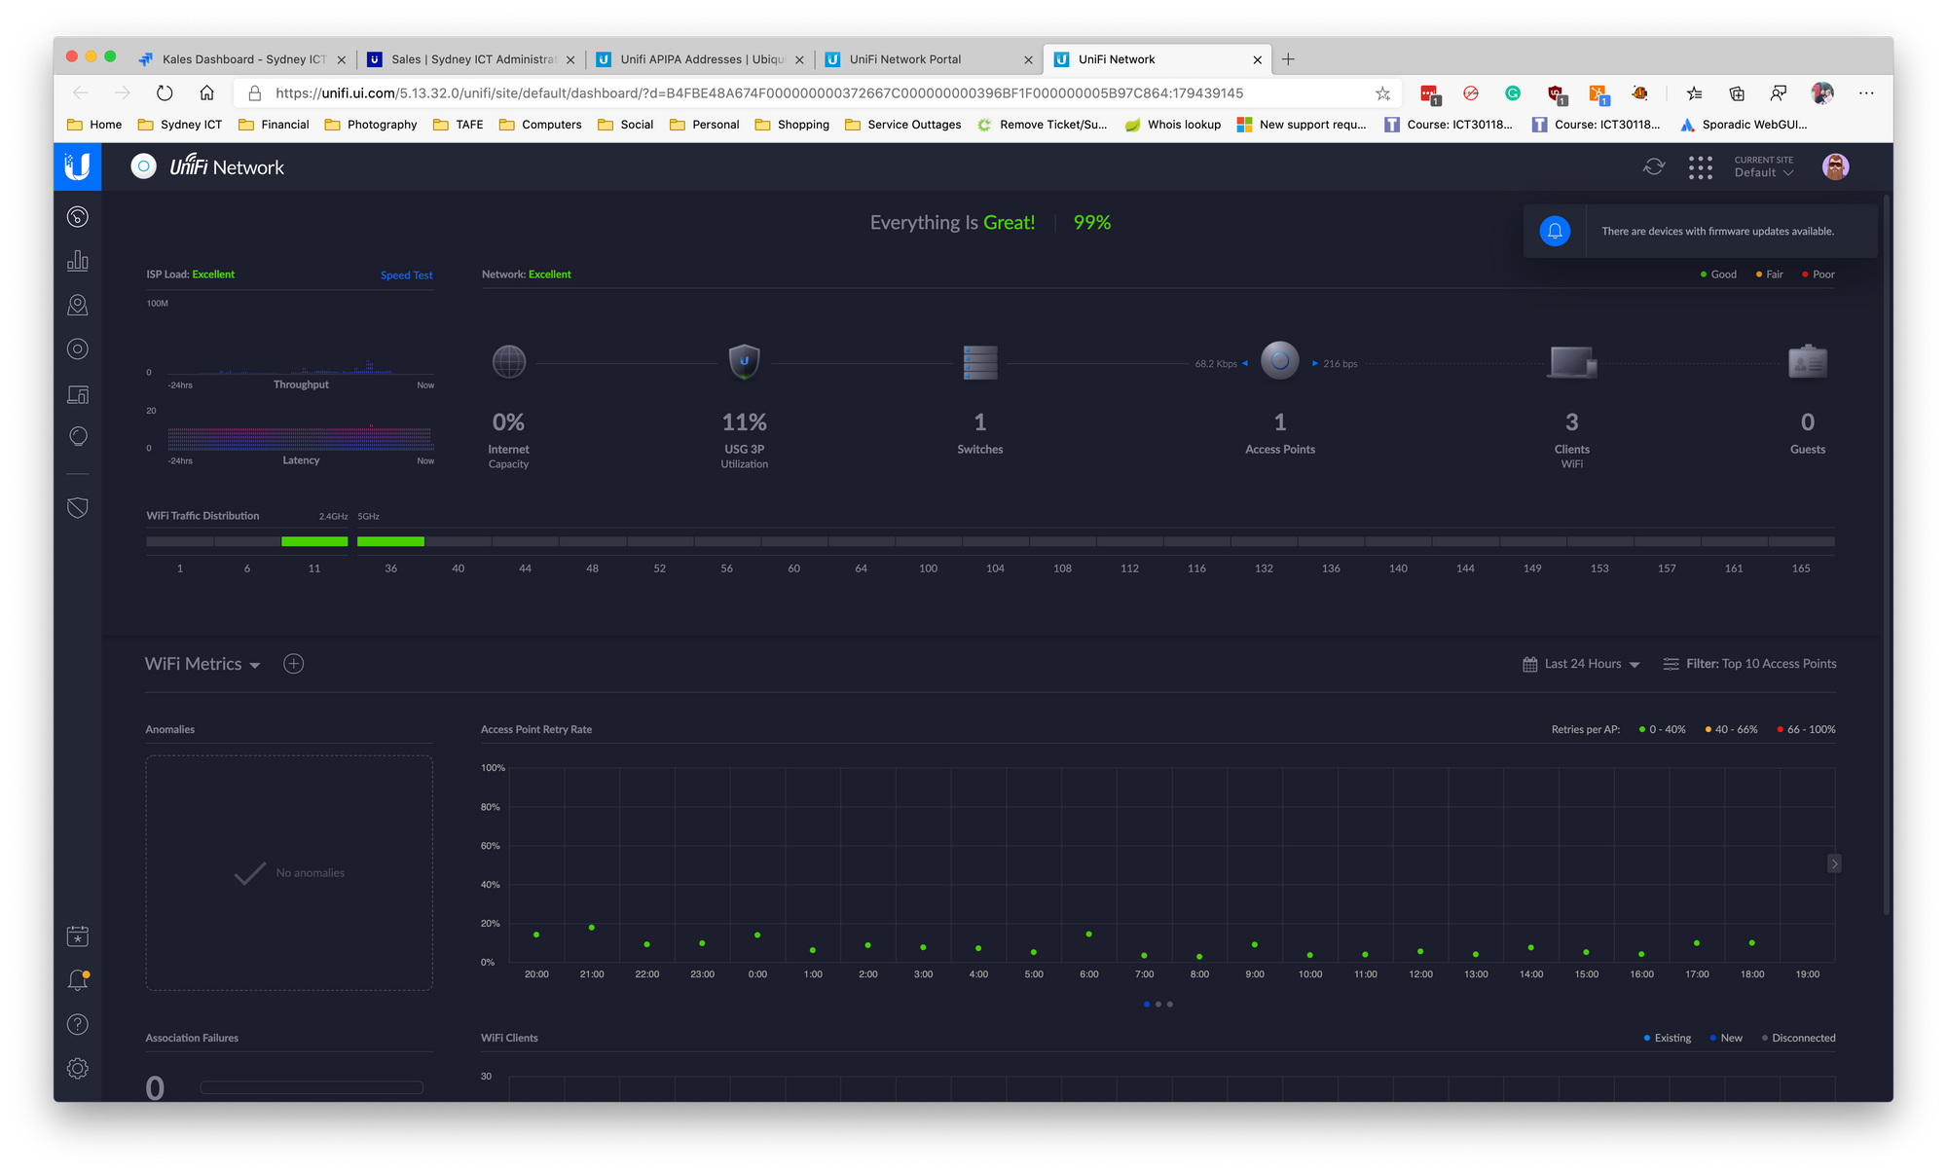
Task: Click the Speed Test link
Action: tap(406, 275)
